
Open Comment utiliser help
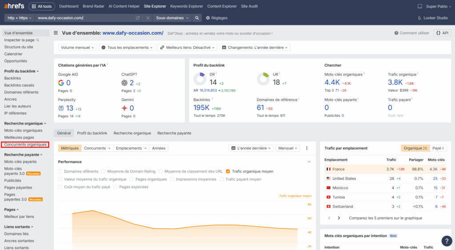click(411, 33)
